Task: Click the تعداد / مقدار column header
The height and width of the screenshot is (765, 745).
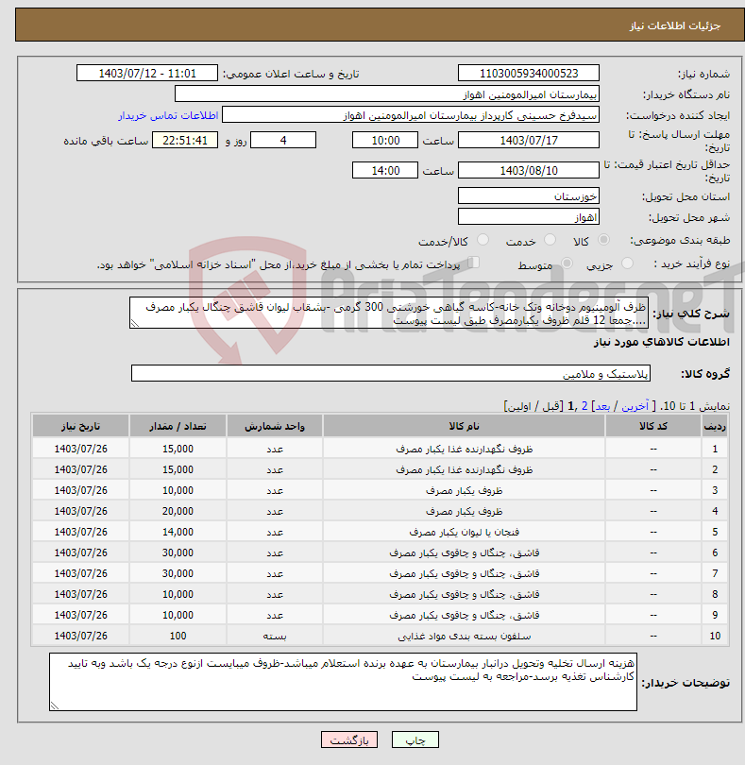Action: click(178, 426)
